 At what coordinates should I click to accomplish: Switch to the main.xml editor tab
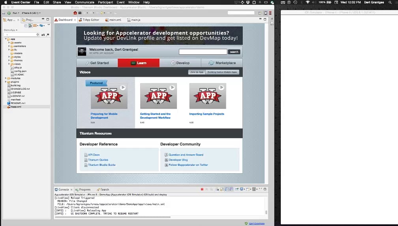(x=113, y=20)
